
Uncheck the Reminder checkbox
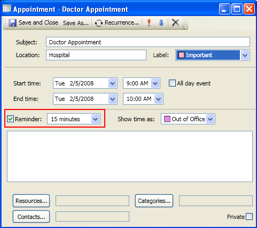click(x=10, y=119)
